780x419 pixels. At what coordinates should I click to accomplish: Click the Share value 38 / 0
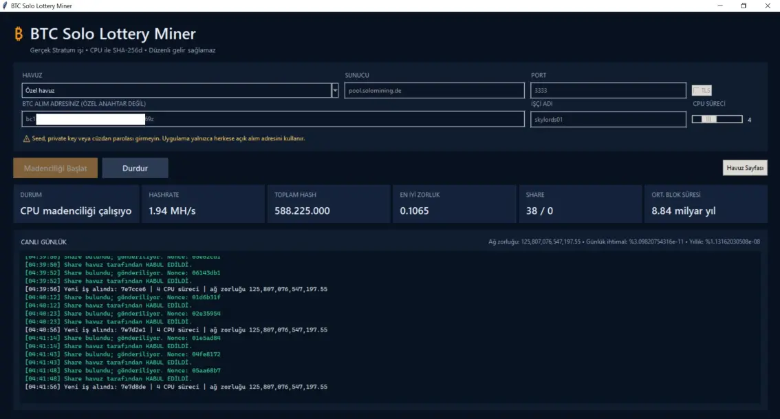click(x=539, y=211)
